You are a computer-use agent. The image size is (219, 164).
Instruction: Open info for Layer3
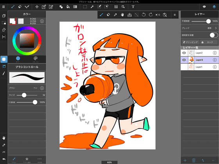tap(215, 60)
